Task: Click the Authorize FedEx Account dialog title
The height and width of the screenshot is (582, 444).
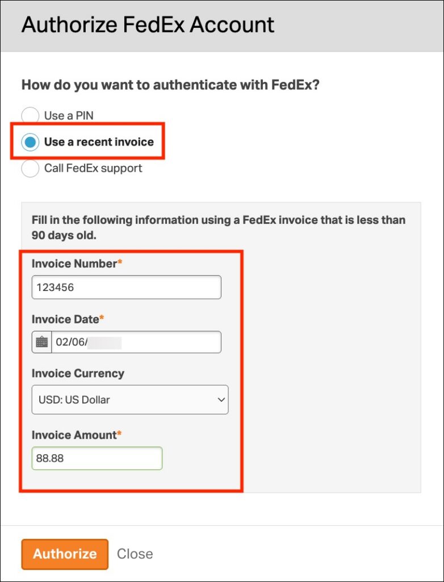Action: click(x=148, y=25)
